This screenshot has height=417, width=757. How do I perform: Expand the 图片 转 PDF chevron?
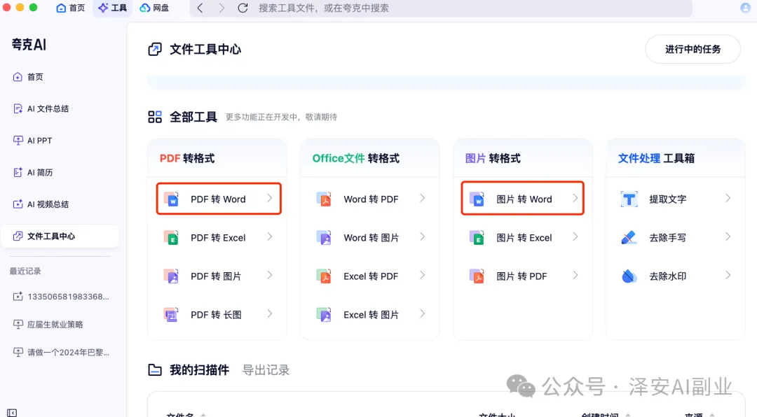575,275
